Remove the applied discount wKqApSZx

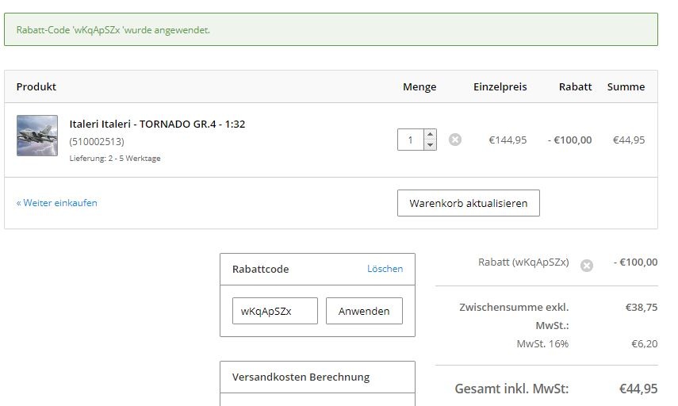(587, 266)
